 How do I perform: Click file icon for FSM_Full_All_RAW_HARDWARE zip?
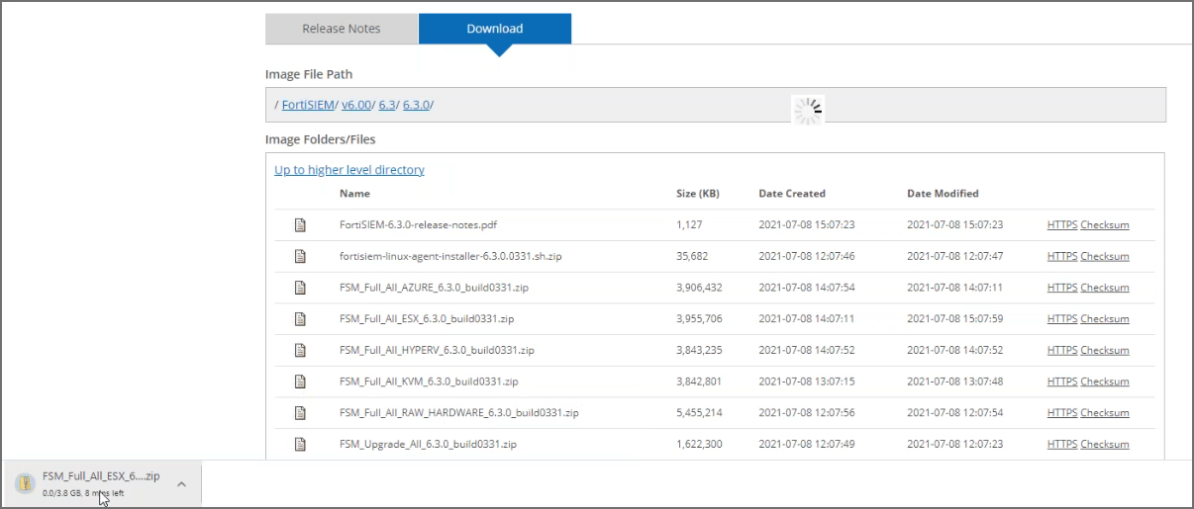[300, 413]
